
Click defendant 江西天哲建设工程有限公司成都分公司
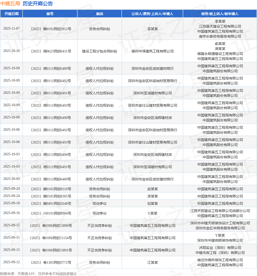[x=220, y=211]
